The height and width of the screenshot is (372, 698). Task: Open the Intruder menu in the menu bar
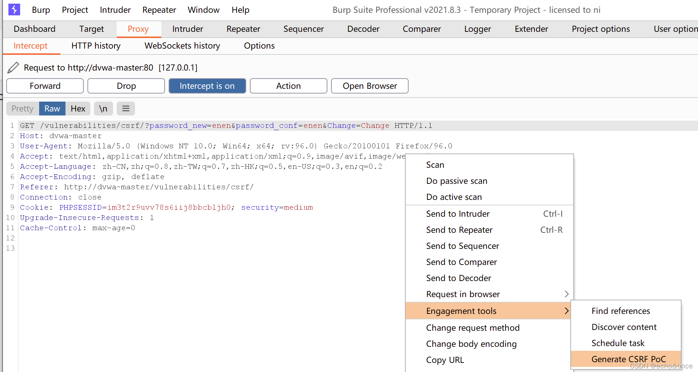pyautogui.click(x=115, y=10)
